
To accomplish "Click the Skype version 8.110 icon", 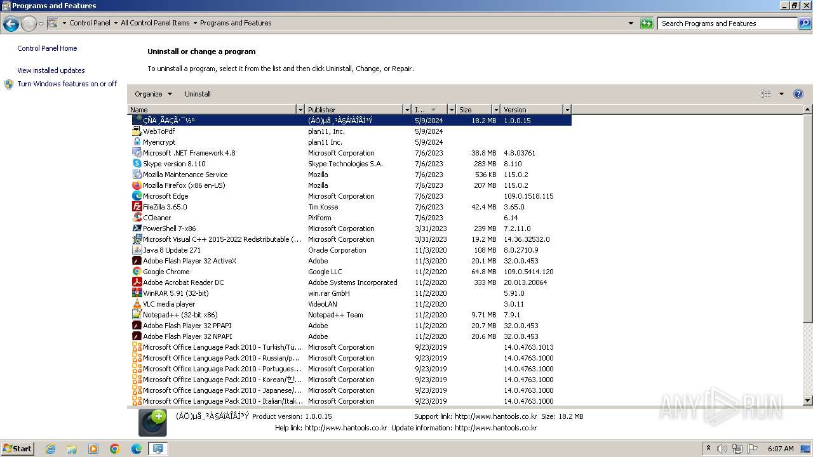I will pyautogui.click(x=137, y=164).
